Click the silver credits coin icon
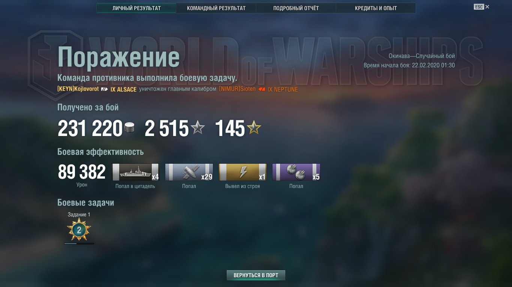 coord(129,129)
